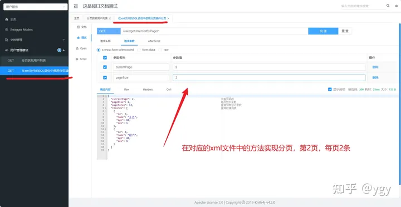Screen dimensions: 401x207
Task: Show the Curl response tab
Action: [x=169, y=90]
